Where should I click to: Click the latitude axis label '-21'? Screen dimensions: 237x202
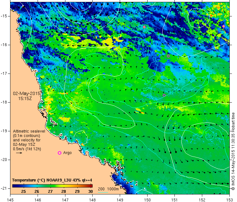point(4,188)
